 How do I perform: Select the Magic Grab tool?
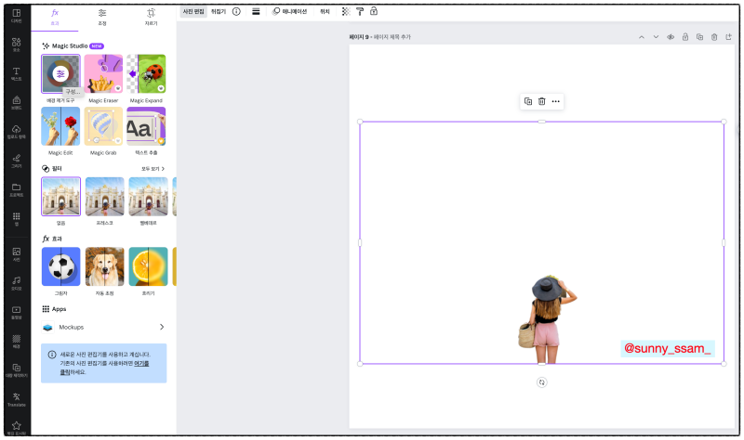[103, 126]
